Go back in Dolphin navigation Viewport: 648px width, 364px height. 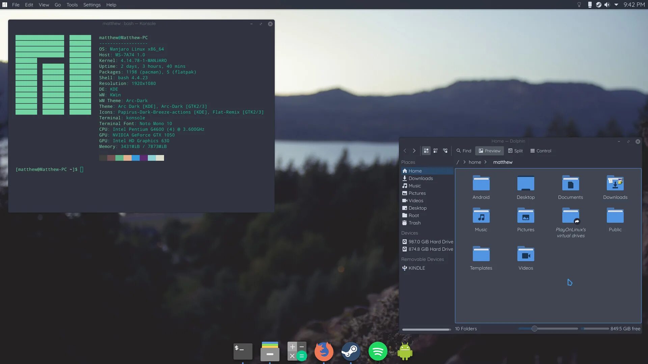(405, 151)
